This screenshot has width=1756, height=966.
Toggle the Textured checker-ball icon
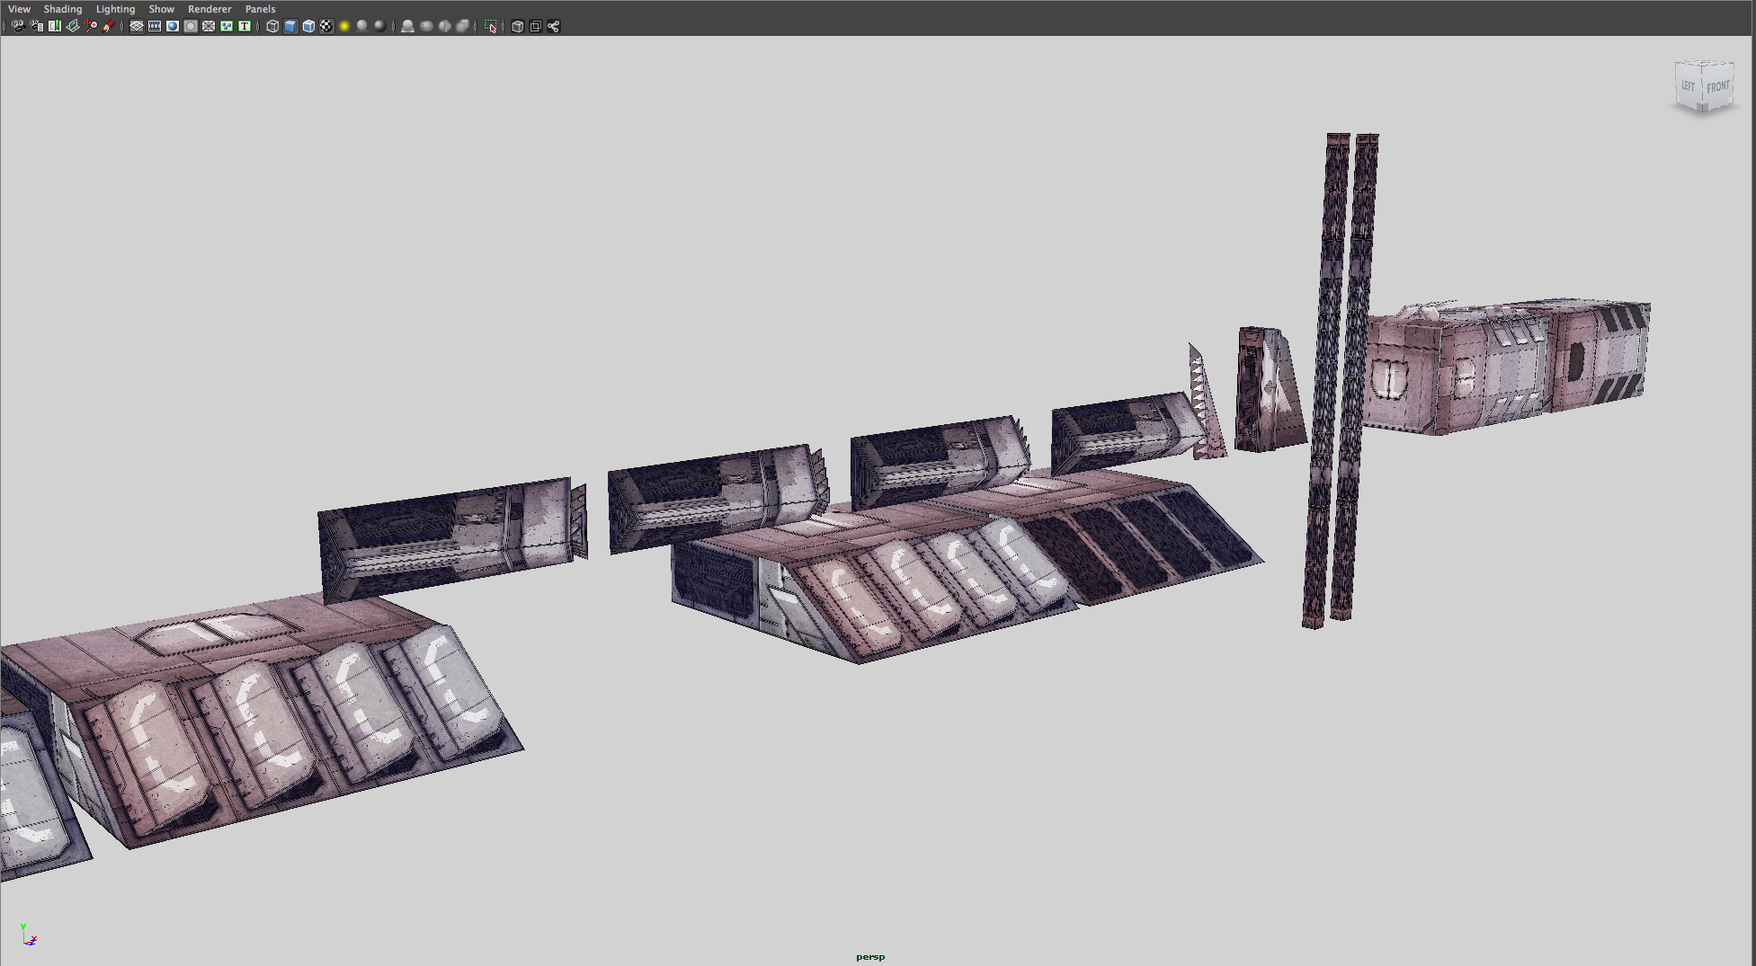(326, 26)
